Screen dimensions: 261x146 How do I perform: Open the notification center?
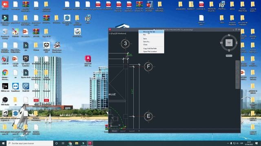pos(257,143)
